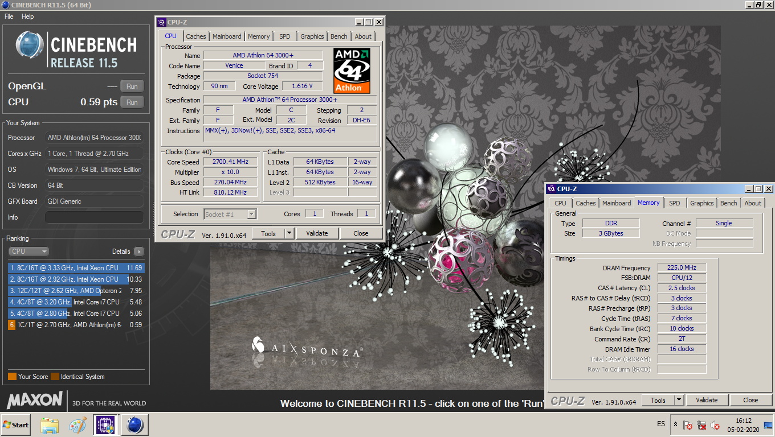Select ranking row 8C/16T @ 2.92 GHz Xeon

[x=76, y=279]
